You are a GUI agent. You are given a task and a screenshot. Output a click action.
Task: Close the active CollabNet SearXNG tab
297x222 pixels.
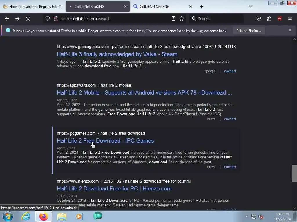125,6
